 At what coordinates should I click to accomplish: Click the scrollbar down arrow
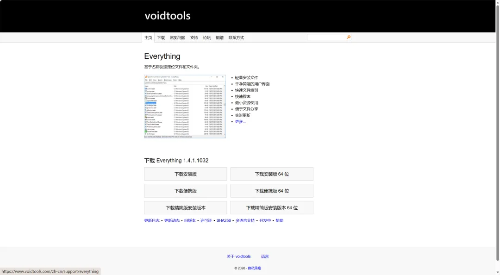[497, 272]
